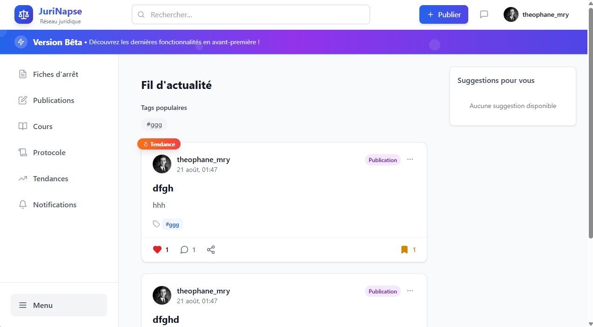Viewport: 593px width, 327px height.
Task: Click the author avatar on 'dfgh' post
Action: [x=162, y=164]
